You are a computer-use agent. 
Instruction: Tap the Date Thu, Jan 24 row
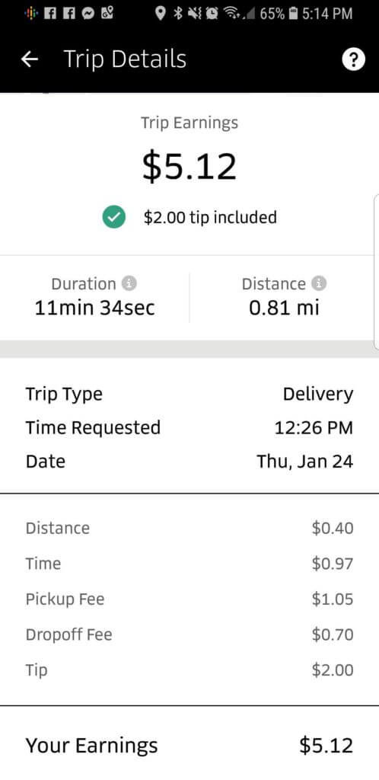pyautogui.click(x=189, y=461)
